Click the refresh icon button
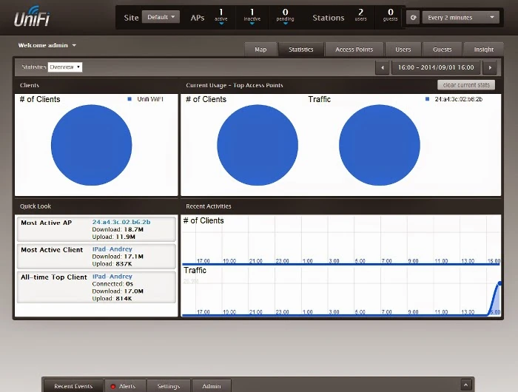The height and width of the screenshot is (392, 518). tap(413, 18)
